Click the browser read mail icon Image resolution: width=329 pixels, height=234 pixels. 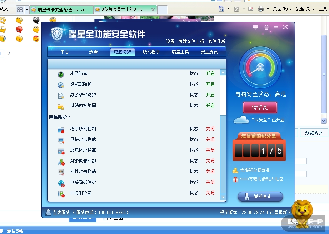click(251, 9)
